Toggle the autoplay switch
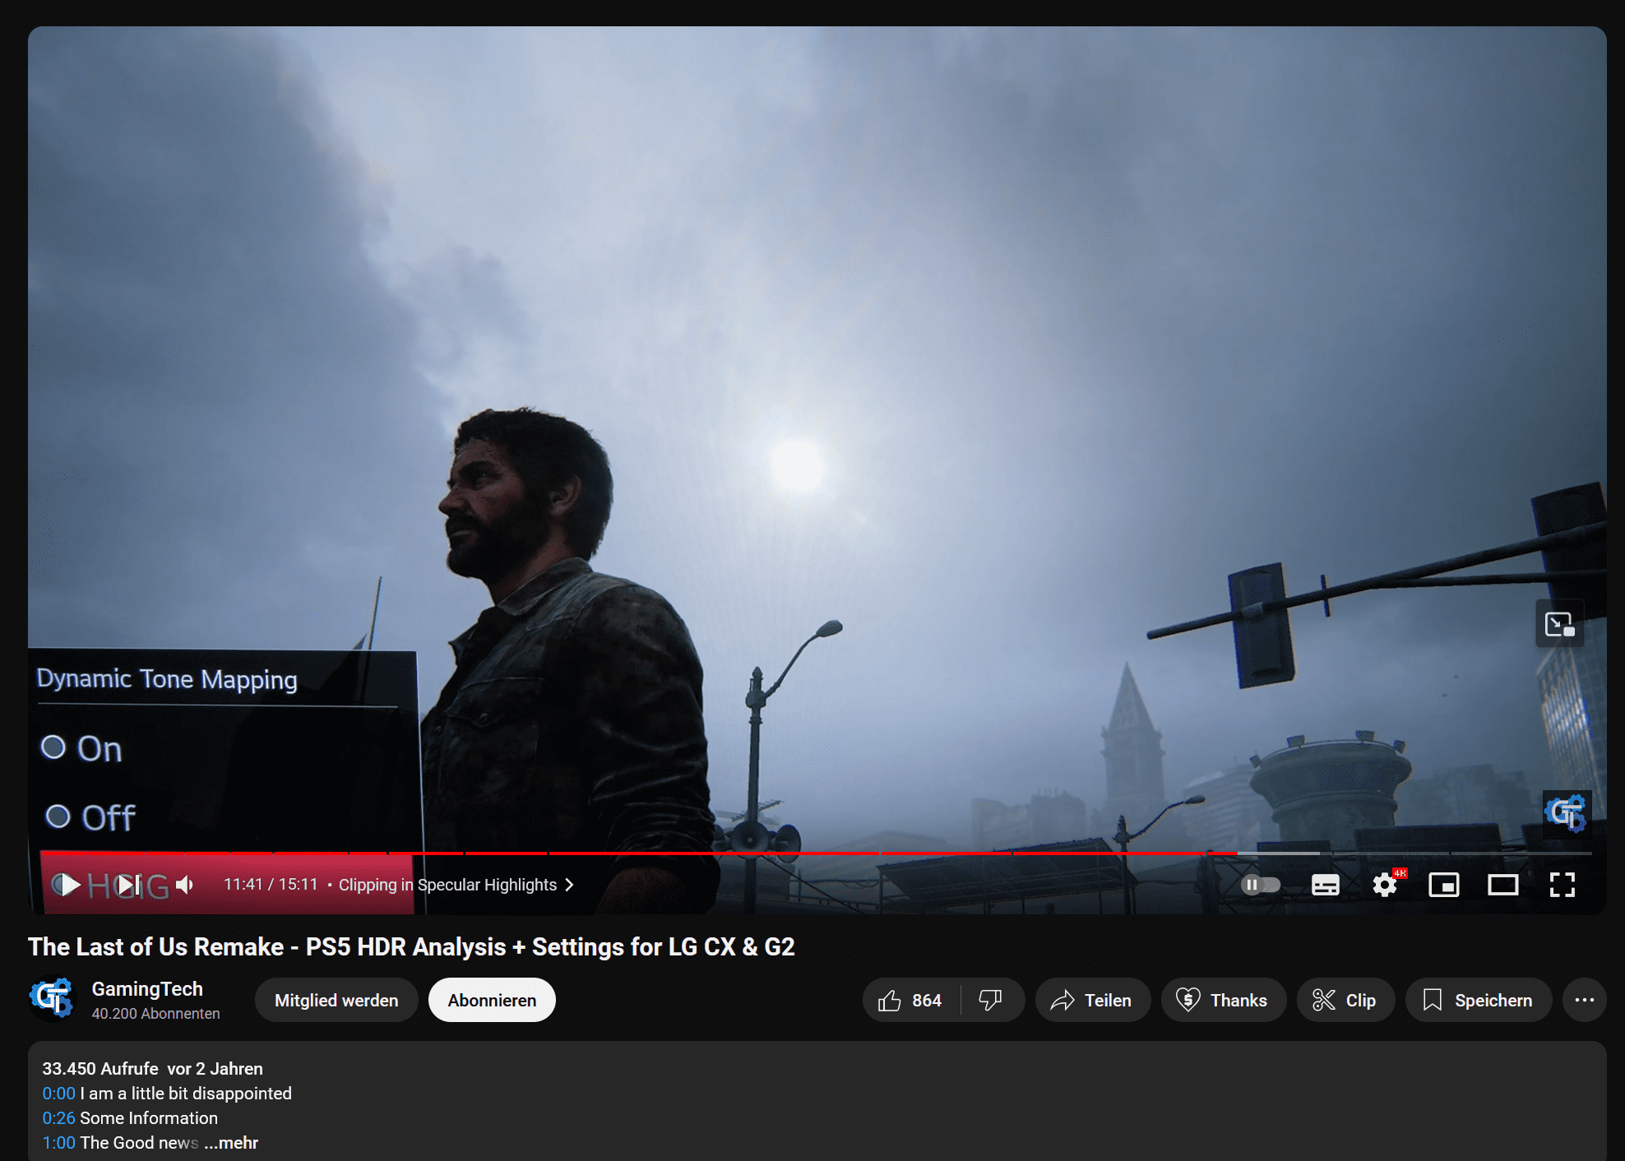 pos(1261,885)
